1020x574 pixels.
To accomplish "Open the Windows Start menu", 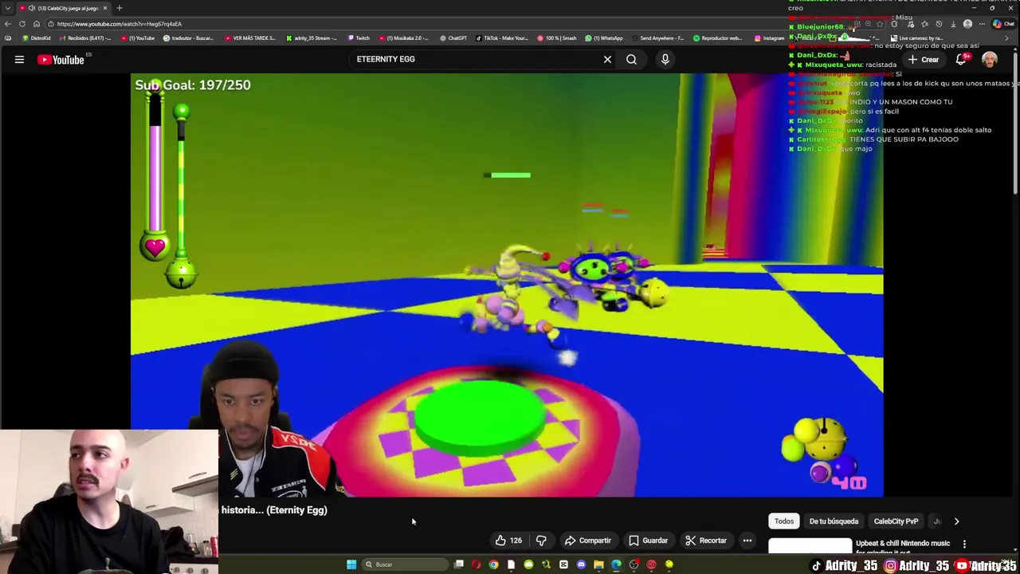I will (x=351, y=564).
